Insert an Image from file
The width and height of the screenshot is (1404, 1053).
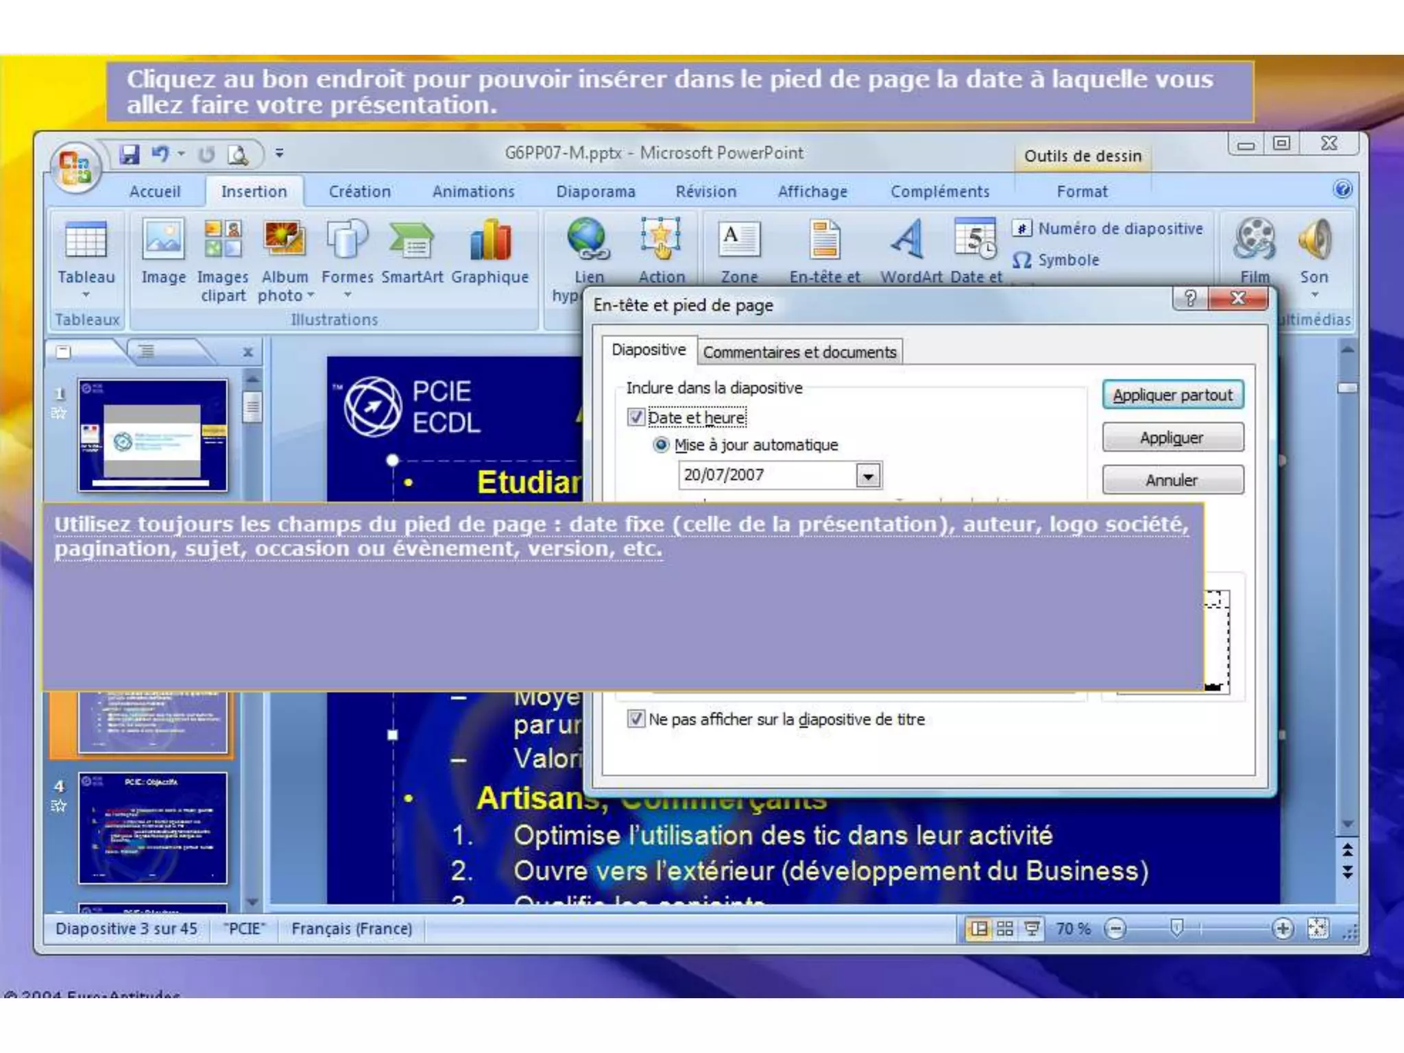coord(163,252)
